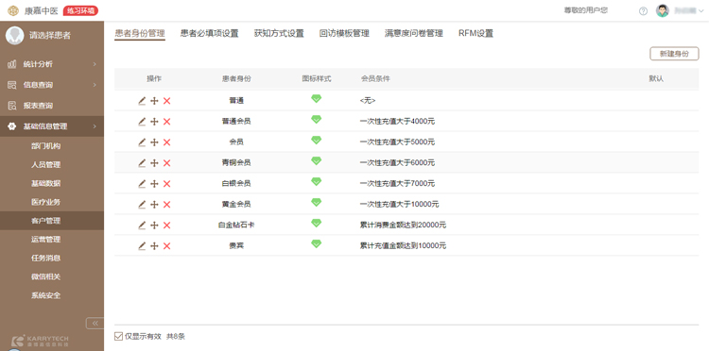Open 运营管理 in the sidebar
Screen dimensions: 709x351
[x=45, y=239]
